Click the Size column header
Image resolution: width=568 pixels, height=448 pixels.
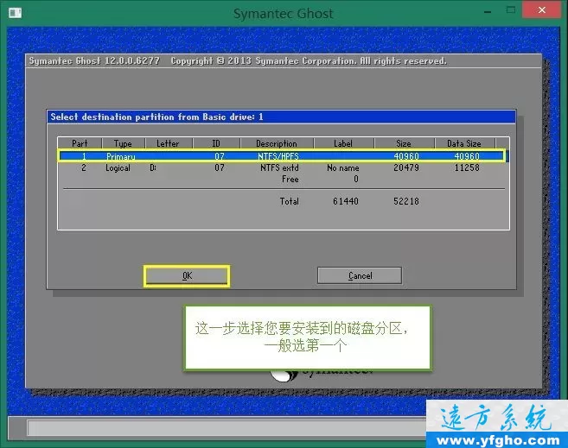pos(404,143)
